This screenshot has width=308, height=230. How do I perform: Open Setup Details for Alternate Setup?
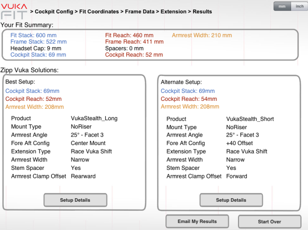click(231, 200)
